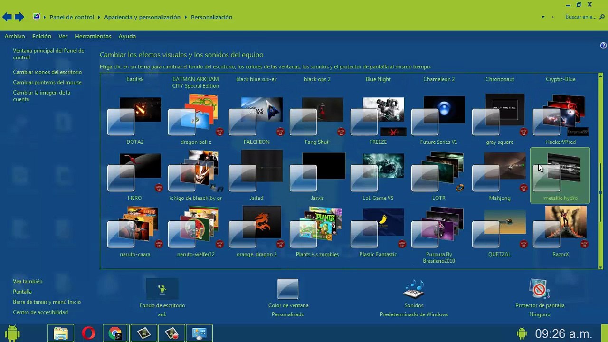
Task: Open the Android Start button on taskbar
Action: [x=12, y=333]
